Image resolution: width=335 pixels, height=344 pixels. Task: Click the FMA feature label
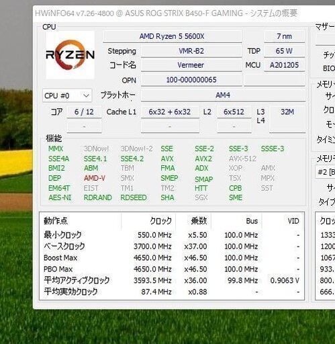[168, 168]
